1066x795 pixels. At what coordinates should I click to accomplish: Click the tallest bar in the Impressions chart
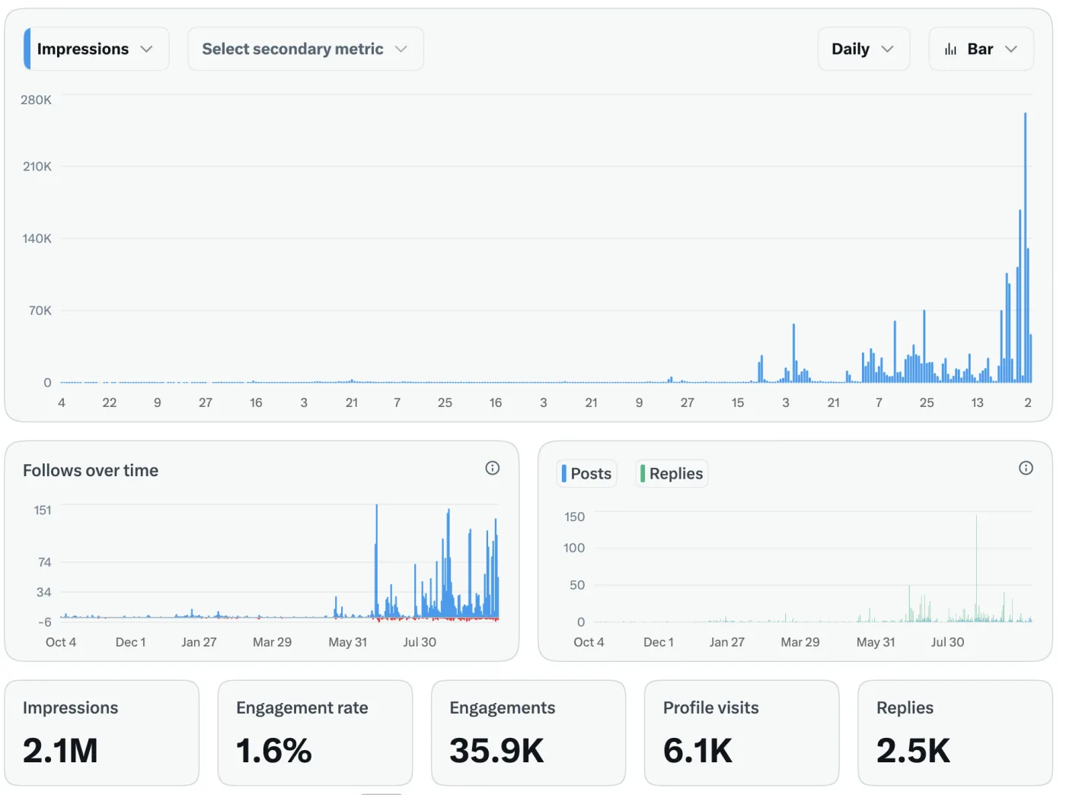tap(1025, 247)
